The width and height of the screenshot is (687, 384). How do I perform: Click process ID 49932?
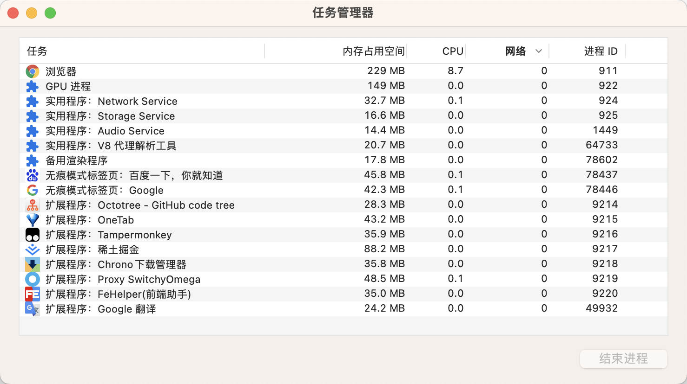click(602, 308)
